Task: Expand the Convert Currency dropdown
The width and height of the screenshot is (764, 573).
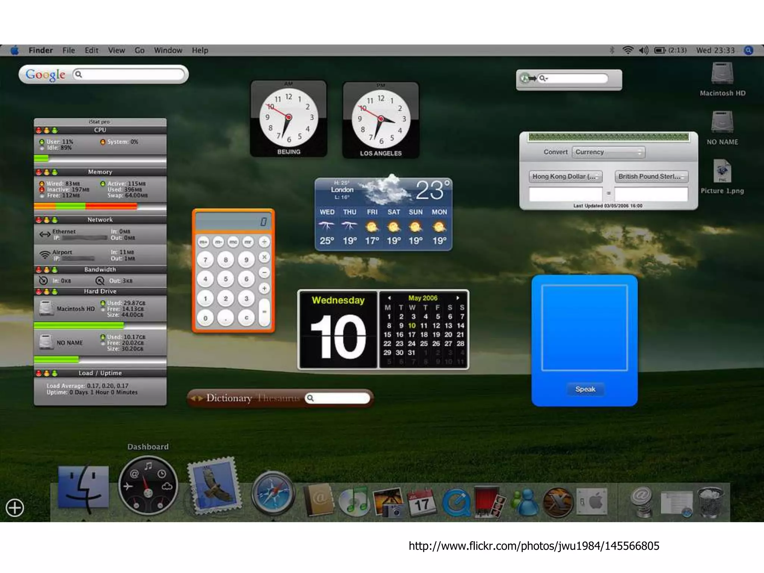Action: click(x=608, y=152)
